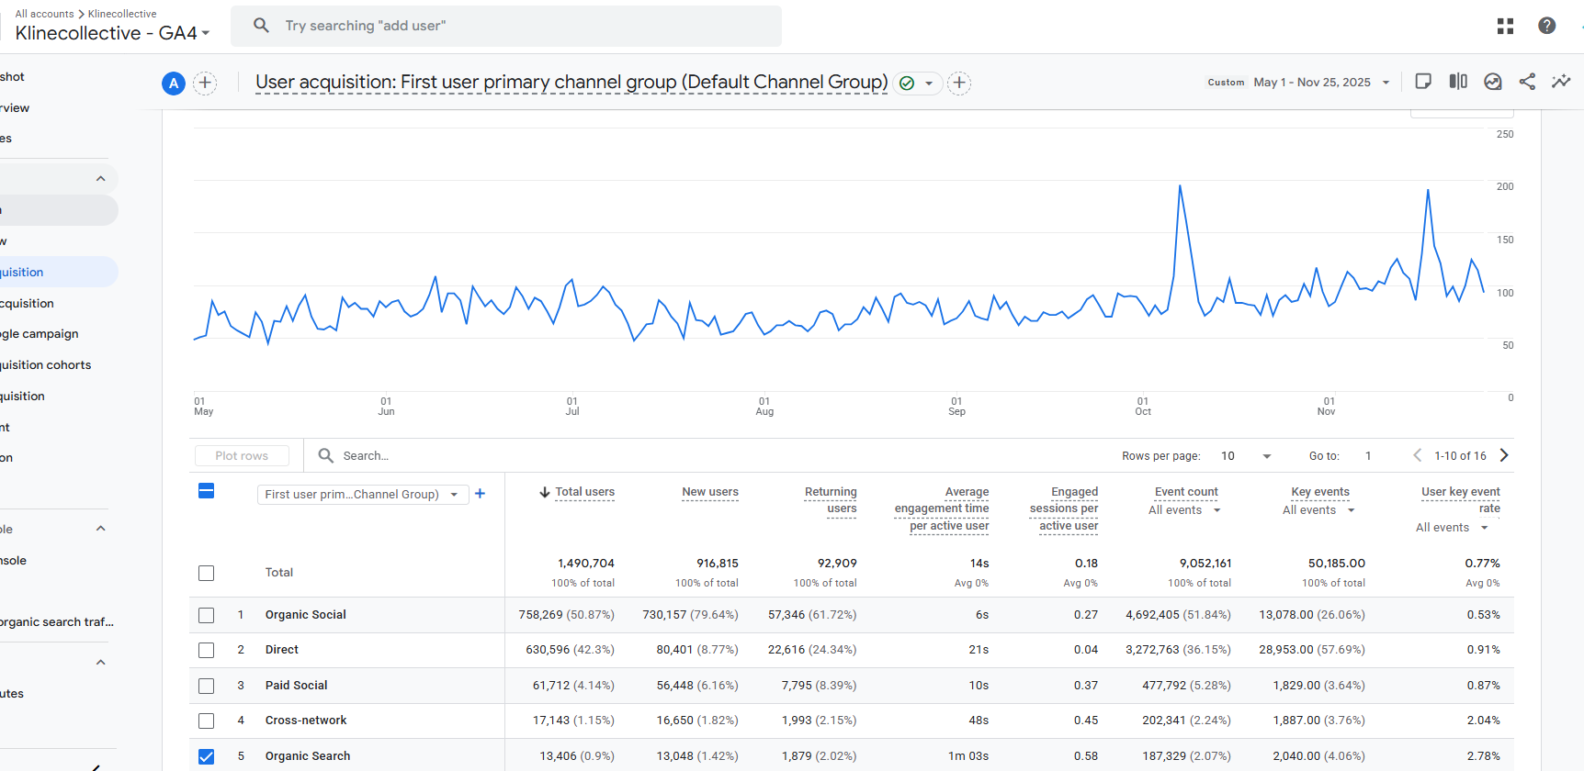Sort by the New users column header

pos(709,492)
